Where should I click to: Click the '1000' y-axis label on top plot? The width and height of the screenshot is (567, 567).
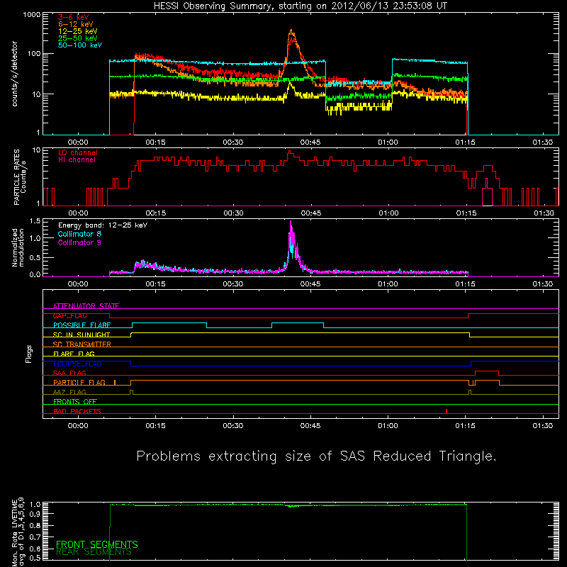pos(32,15)
